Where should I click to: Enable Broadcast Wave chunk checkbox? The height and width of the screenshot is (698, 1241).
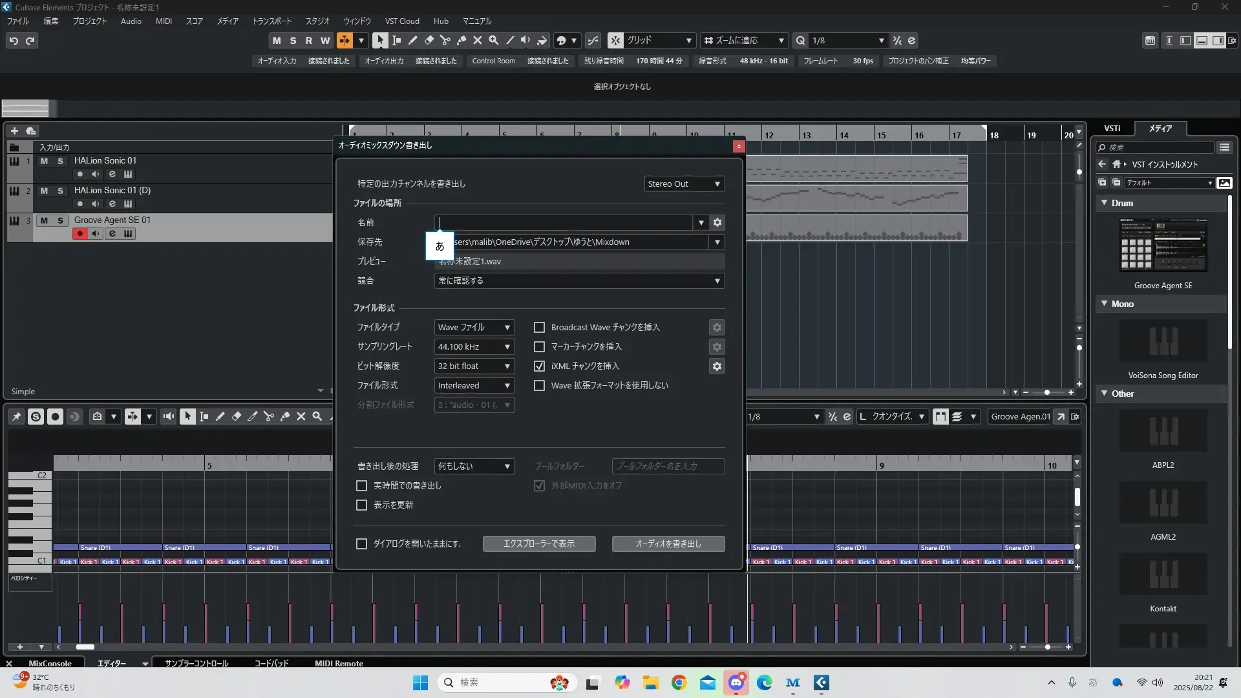[539, 328]
